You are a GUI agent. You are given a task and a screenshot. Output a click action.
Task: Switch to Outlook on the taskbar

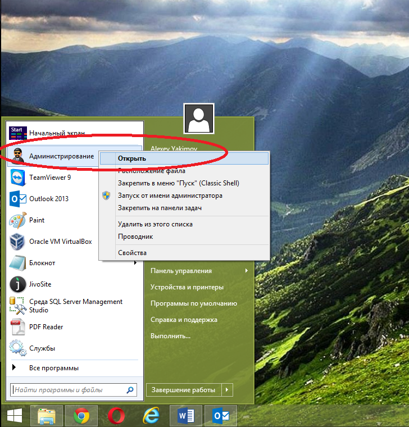221,416
